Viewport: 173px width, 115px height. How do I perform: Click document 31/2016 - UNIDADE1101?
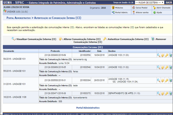coord(14,84)
